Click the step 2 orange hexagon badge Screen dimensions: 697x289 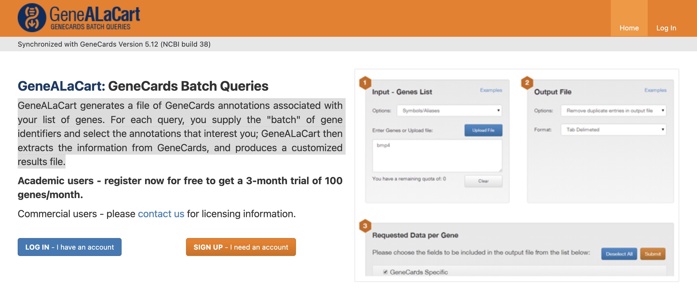coord(527,83)
